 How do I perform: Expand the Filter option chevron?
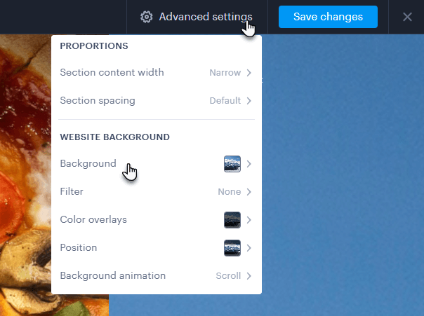pos(249,192)
